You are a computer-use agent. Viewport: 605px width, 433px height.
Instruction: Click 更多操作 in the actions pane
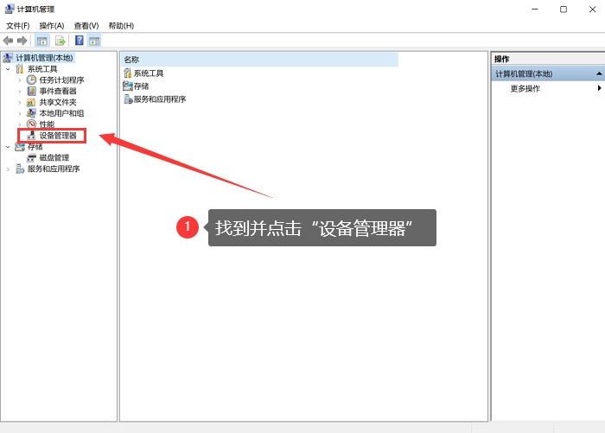tap(525, 88)
